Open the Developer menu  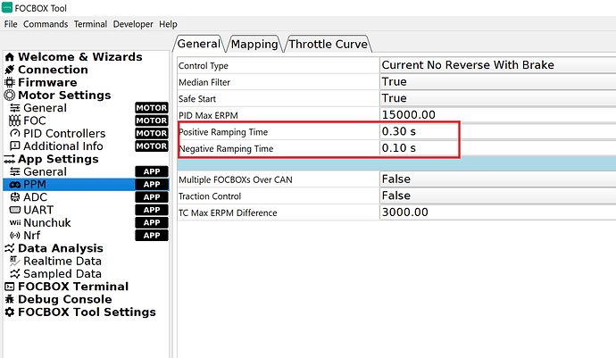[x=133, y=24]
